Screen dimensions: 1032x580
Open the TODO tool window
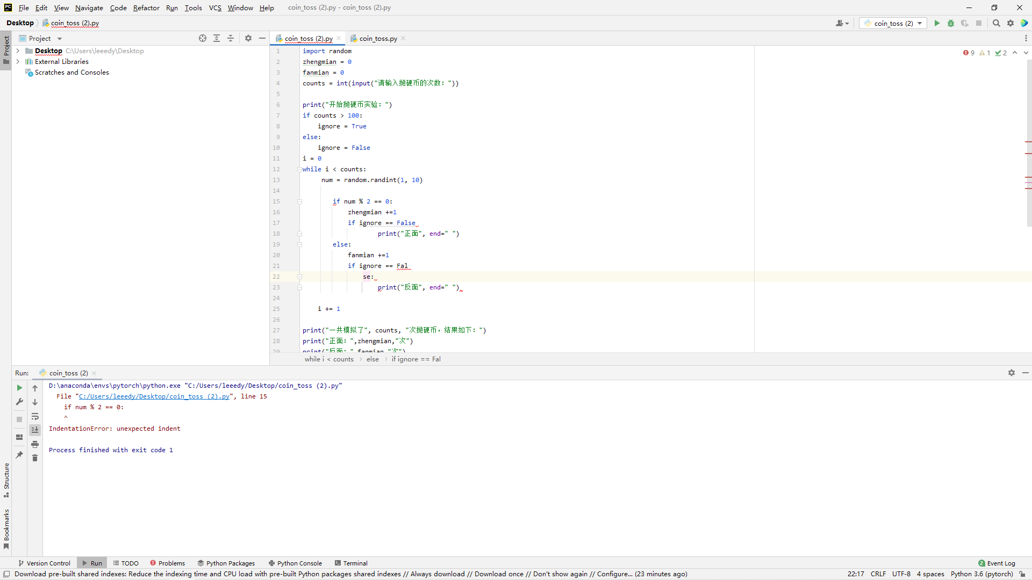tap(126, 563)
